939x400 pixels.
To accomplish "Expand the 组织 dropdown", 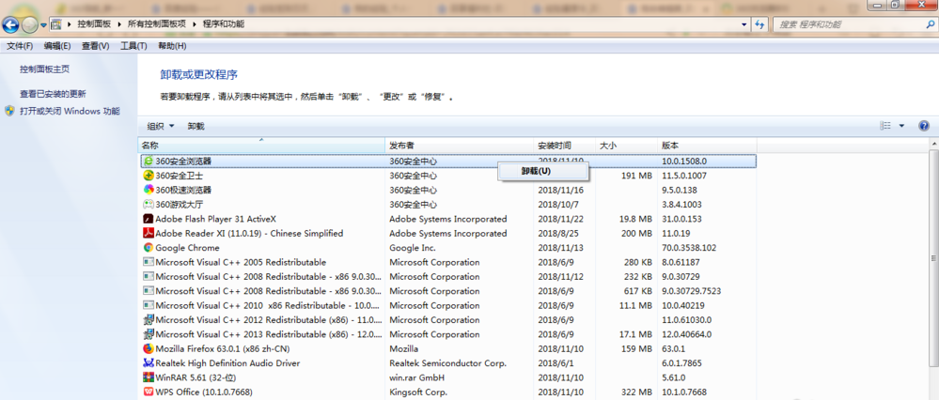I will tap(161, 126).
